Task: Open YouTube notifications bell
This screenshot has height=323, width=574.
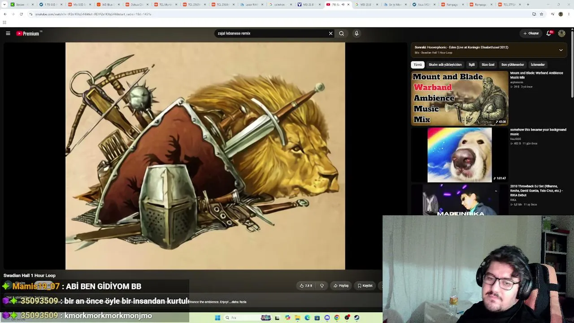Action: point(549,33)
